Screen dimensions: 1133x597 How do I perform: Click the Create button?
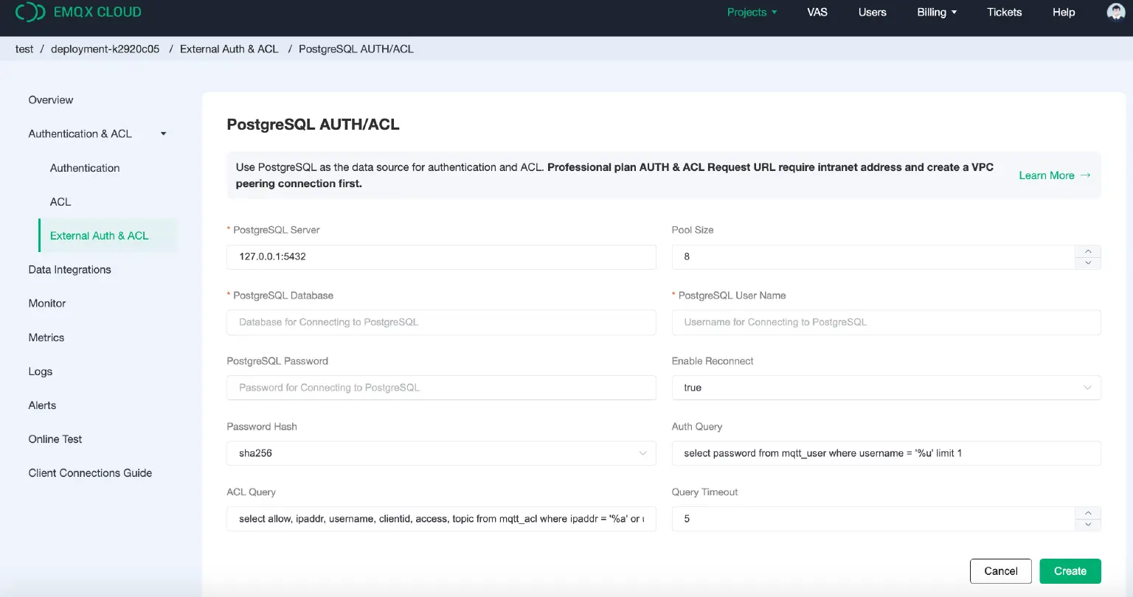pos(1070,570)
